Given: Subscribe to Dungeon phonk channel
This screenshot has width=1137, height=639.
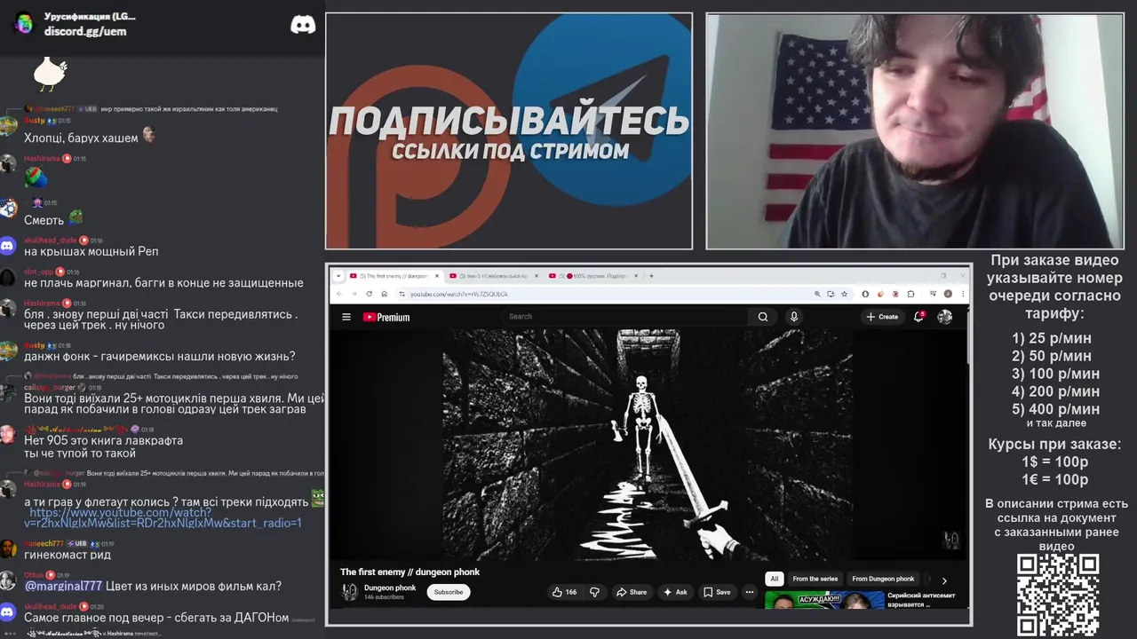Looking at the screenshot, I should tap(449, 592).
